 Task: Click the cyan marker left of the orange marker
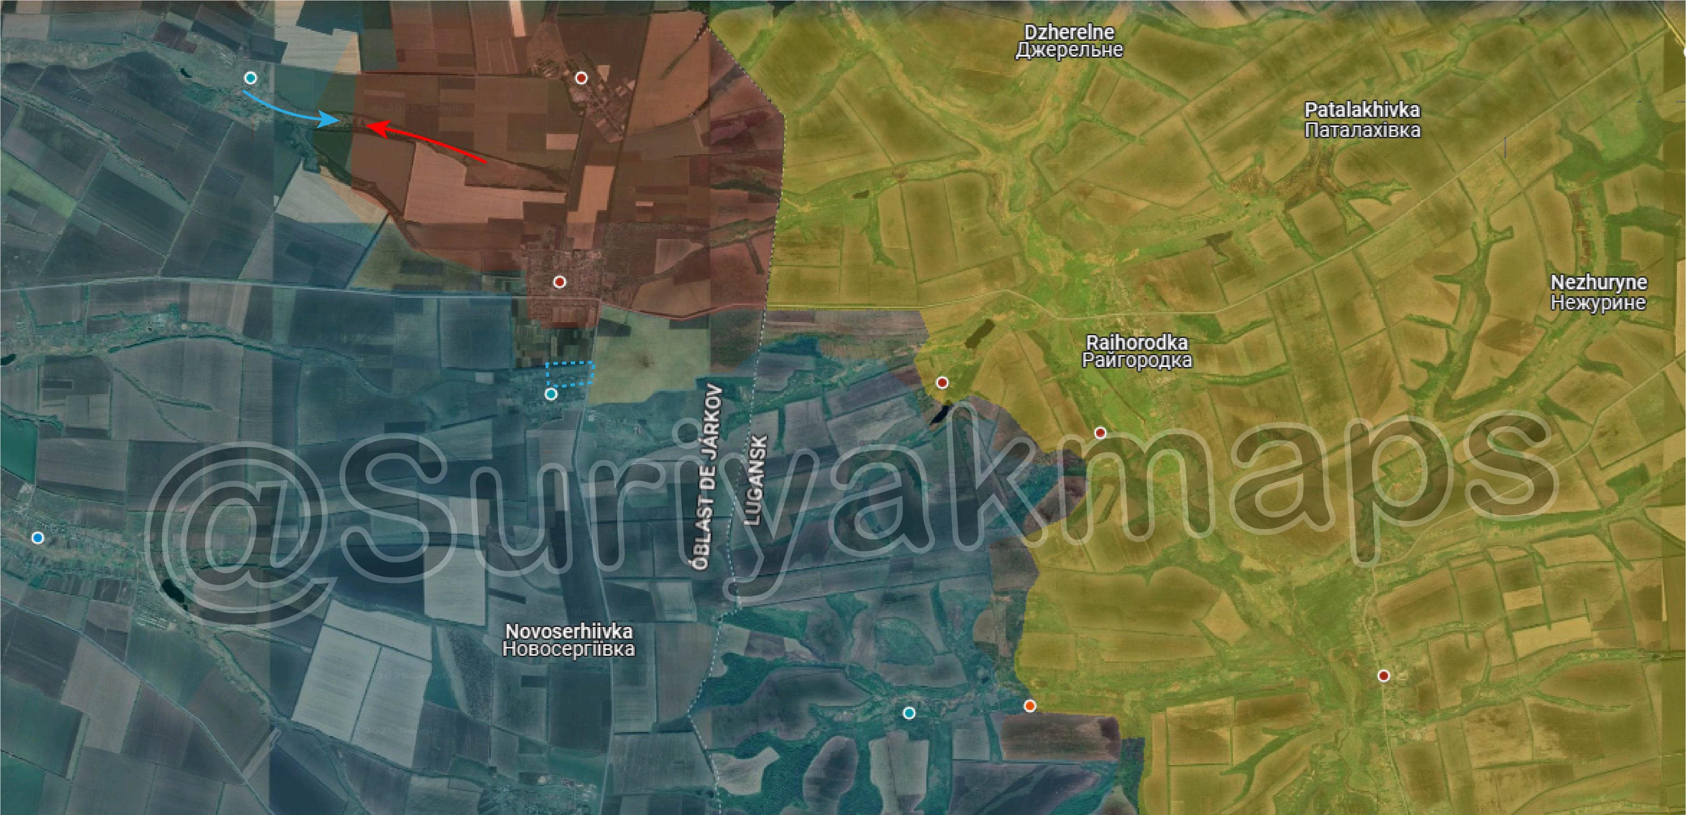(908, 713)
